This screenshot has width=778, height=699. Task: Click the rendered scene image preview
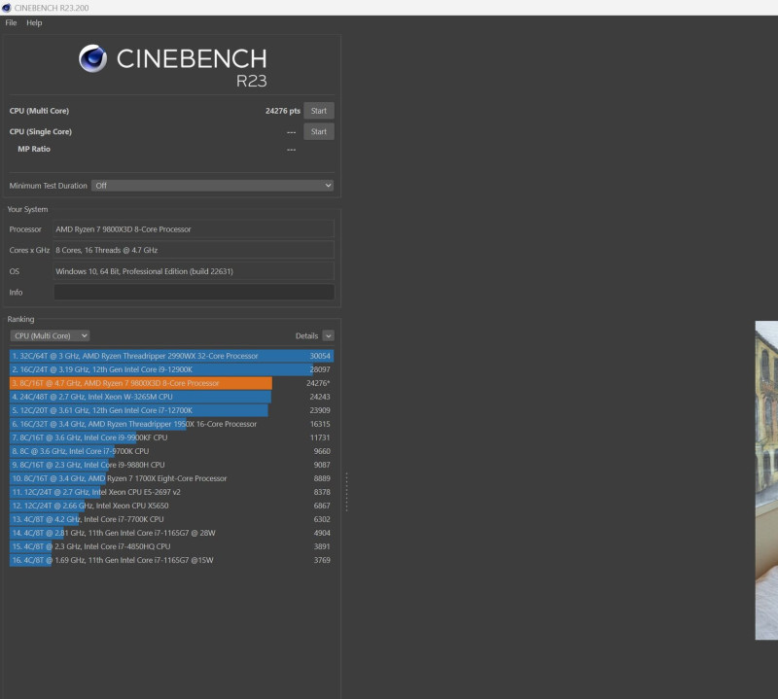click(766, 480)
